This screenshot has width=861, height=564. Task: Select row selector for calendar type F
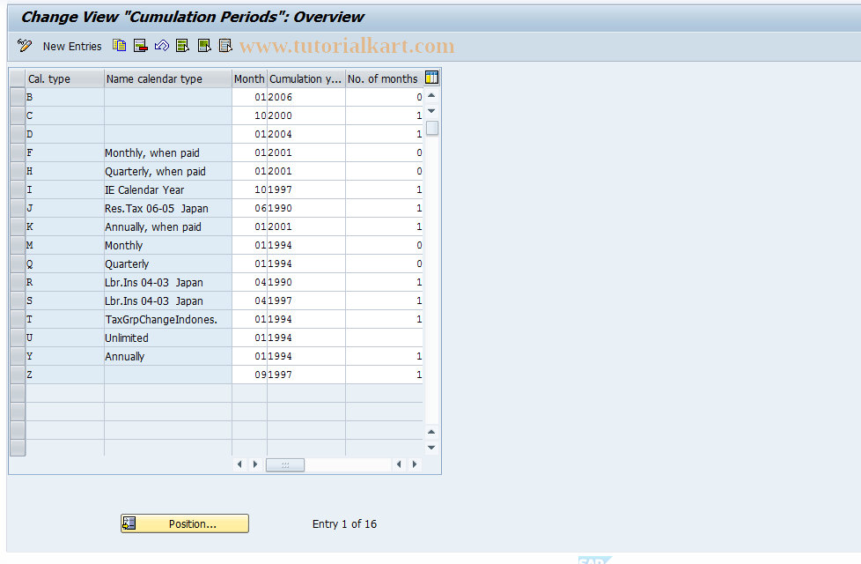pyautogui.click(x=18, y=152)
